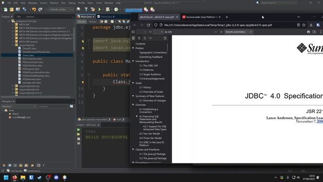The width and height of the screenshot is (323, 182).
Task: Select PGConnection.class in Projects tree
Action: click(x=32, y=59)
